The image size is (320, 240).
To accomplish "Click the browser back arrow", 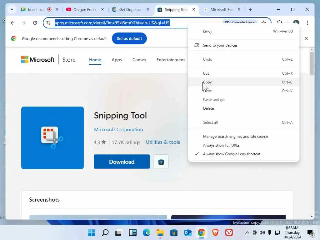I will tap(12, 23).
